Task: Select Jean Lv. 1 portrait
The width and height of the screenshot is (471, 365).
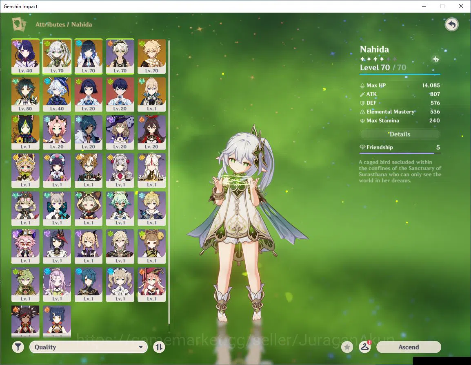Action: point(152,95)
